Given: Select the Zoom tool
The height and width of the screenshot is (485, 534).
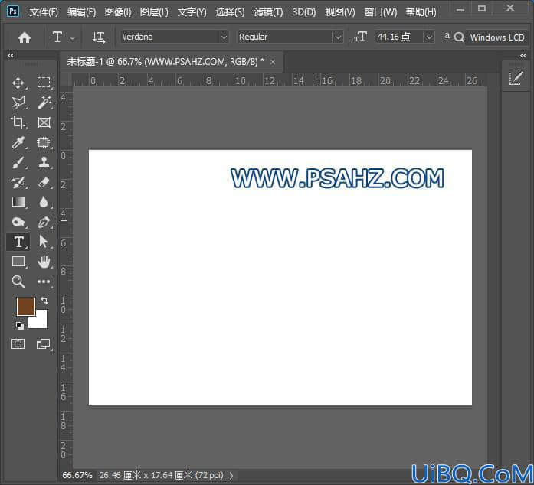Looking at the screenshot, I should [18, 282].
